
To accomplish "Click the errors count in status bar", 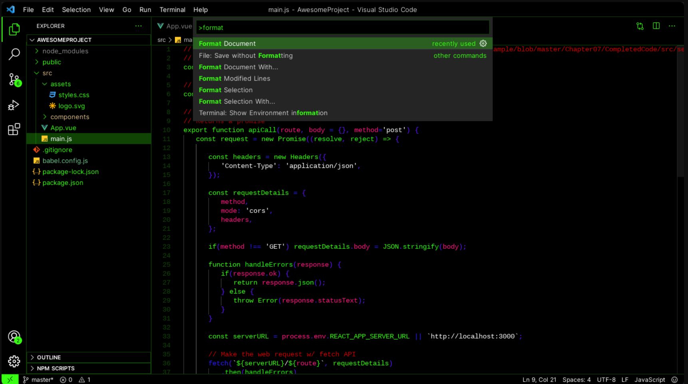I will click(66, 380).
